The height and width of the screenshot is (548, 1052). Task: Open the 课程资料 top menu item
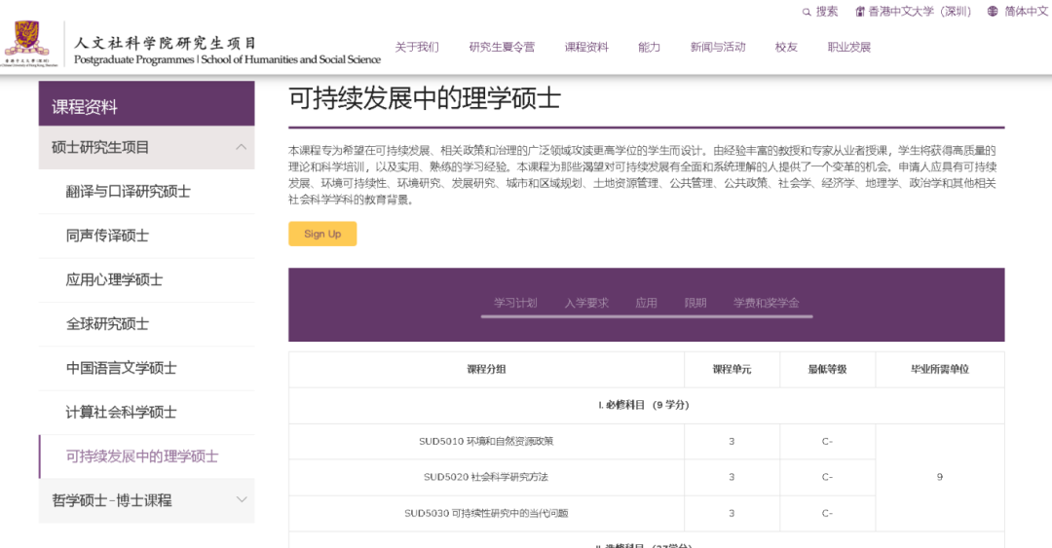(x=586, y=47)
